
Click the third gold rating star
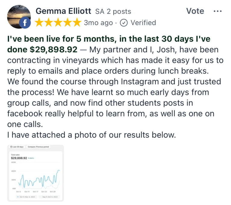58,22
